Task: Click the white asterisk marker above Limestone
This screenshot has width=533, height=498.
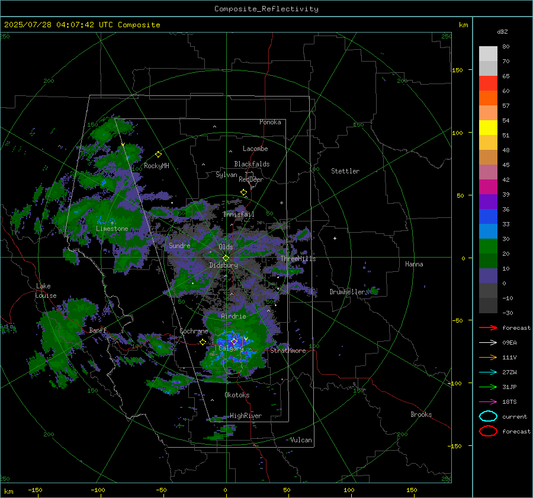Action: (112, 223)
